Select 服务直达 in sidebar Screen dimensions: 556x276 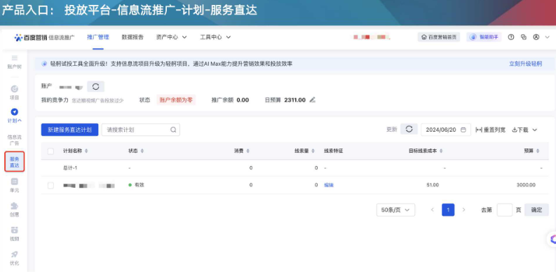[x=15, y=162]
